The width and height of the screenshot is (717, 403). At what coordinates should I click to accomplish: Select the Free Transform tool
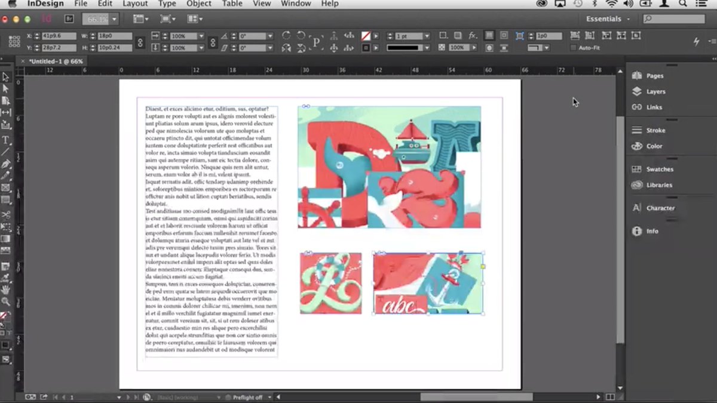point(6,227)
